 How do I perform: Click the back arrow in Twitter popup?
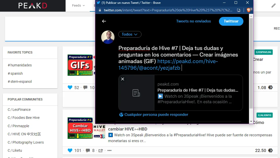pos(104,21)
